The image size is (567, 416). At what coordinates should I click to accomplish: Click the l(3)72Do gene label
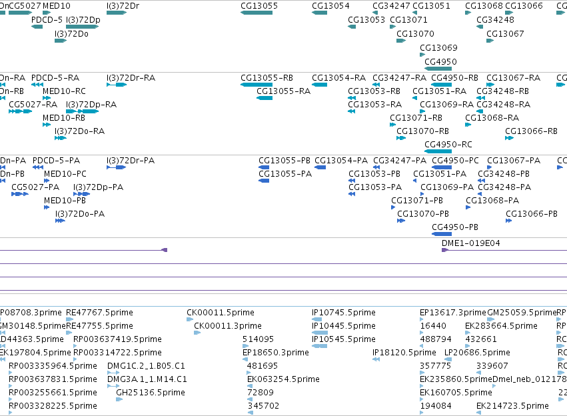click(x=71, y=34)
